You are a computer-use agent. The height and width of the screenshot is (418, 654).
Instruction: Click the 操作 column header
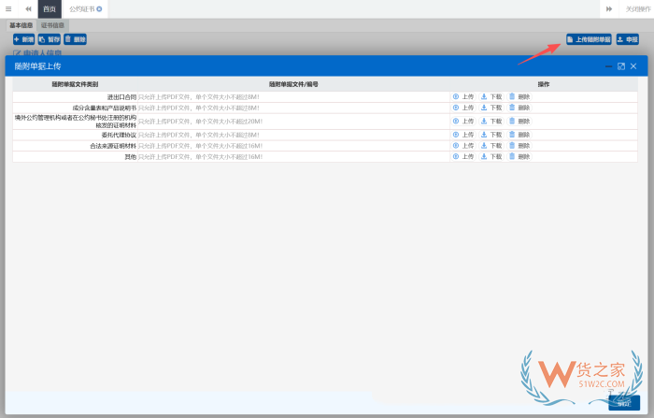tap(544, 84)
